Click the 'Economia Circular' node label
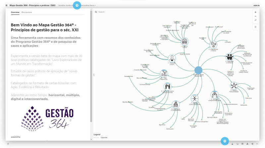Viewport: 265px width, 148px height. click(145, 84)
